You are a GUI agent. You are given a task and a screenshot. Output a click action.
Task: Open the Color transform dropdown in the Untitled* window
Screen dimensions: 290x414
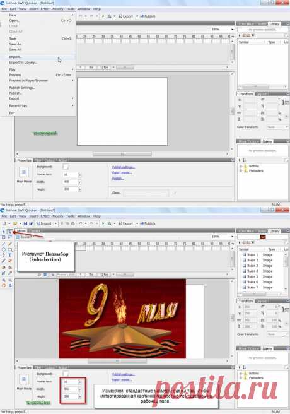tap(287, 334)
